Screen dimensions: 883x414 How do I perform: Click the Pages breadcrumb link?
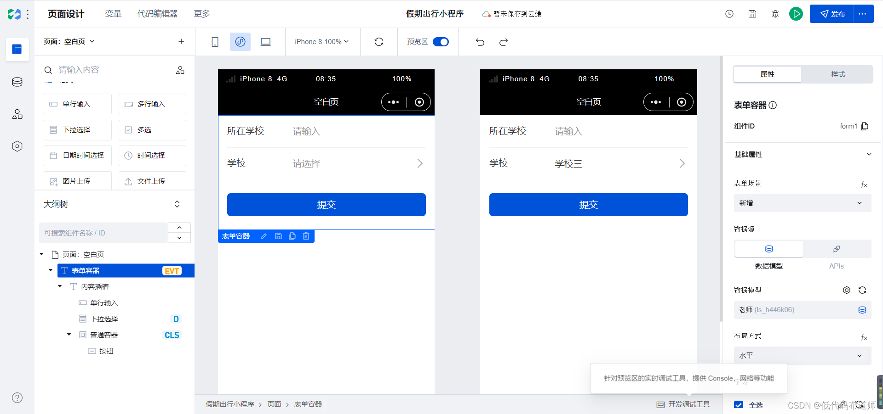[x=274, y=404]
